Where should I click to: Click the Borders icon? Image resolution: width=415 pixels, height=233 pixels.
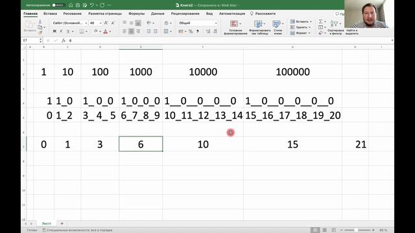click(x=82, y=32)
